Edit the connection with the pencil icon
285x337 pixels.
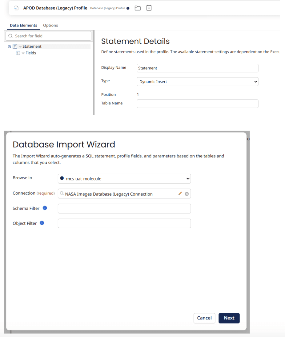click(180, 194)
